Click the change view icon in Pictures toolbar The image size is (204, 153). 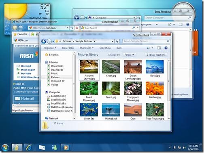148,48
